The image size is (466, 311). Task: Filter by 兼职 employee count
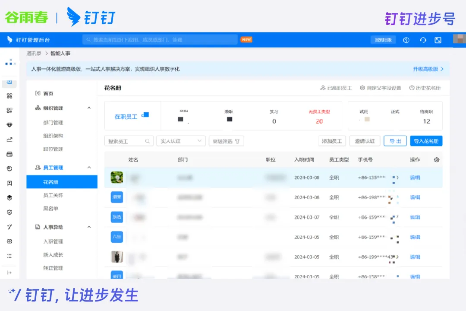pos(229,116)
